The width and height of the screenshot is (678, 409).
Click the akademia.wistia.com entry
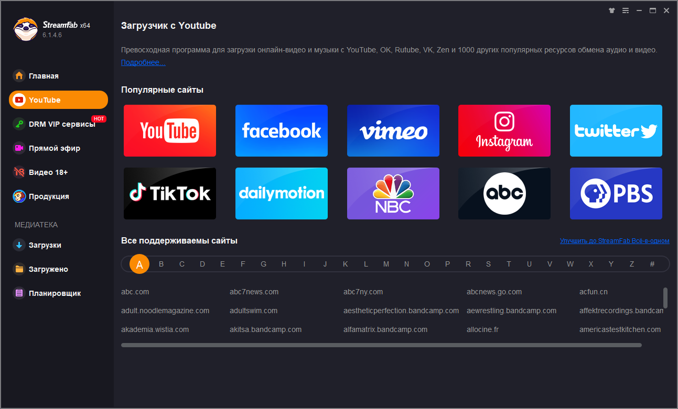(x=155, y=329)
